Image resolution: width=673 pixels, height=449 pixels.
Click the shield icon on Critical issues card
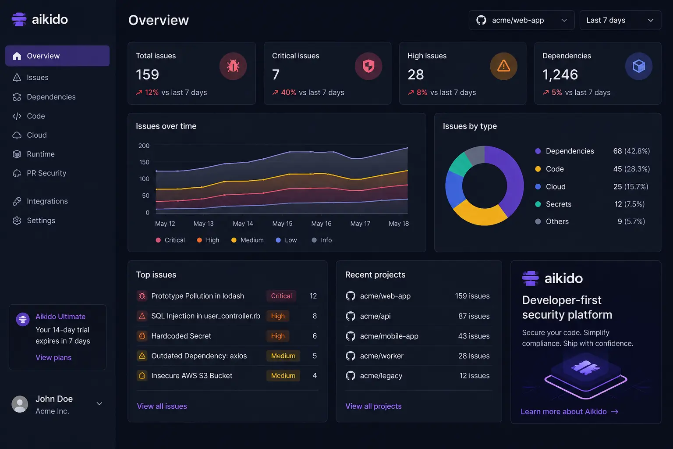pyautogui.click(x=368, y=66)
